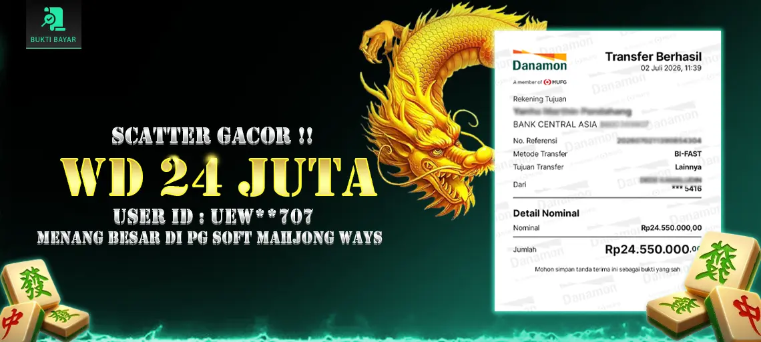Click the Detail Nominal section heading
This screenshot has height=342, width=761.
pyautogui.click(x=546, y=213)
